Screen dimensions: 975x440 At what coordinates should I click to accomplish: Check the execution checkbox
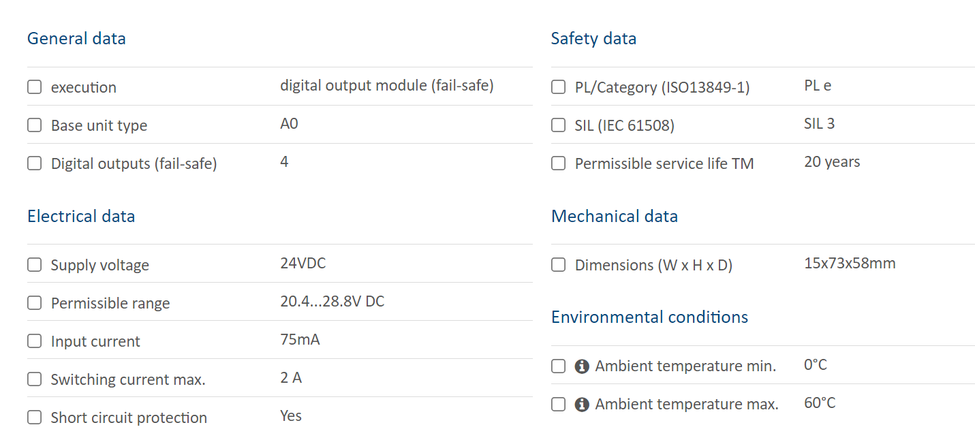point(35,87)
